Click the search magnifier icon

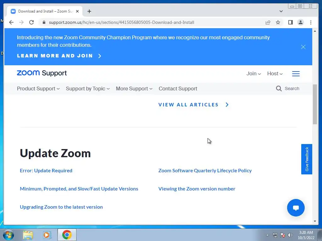pos(279,88)
